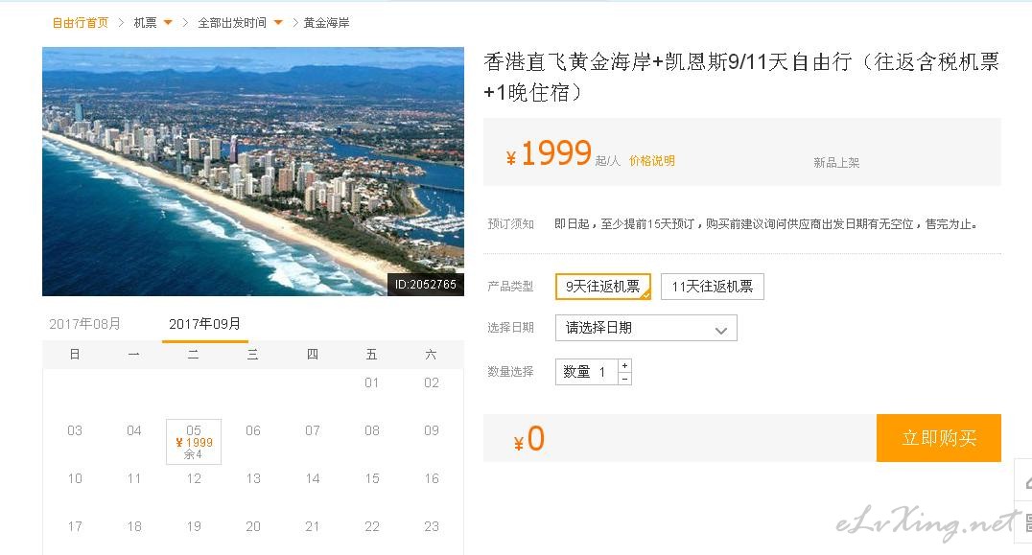Click calendar date 12

coord(194,478)
